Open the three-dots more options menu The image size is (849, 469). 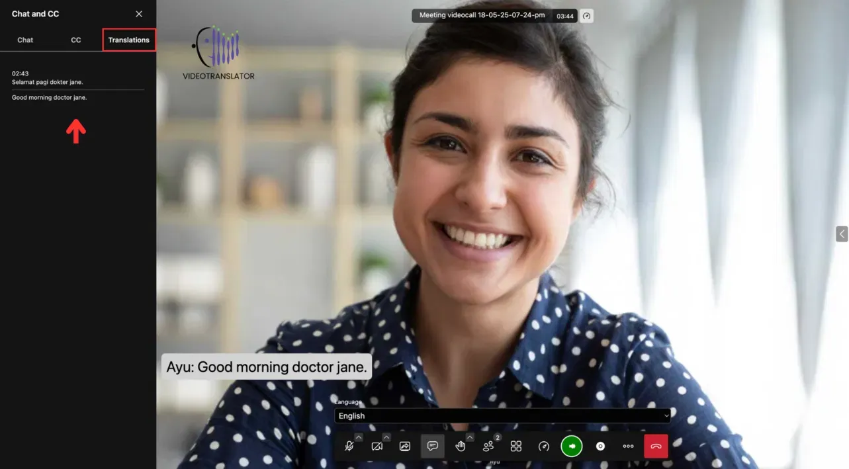coord(628,447)
